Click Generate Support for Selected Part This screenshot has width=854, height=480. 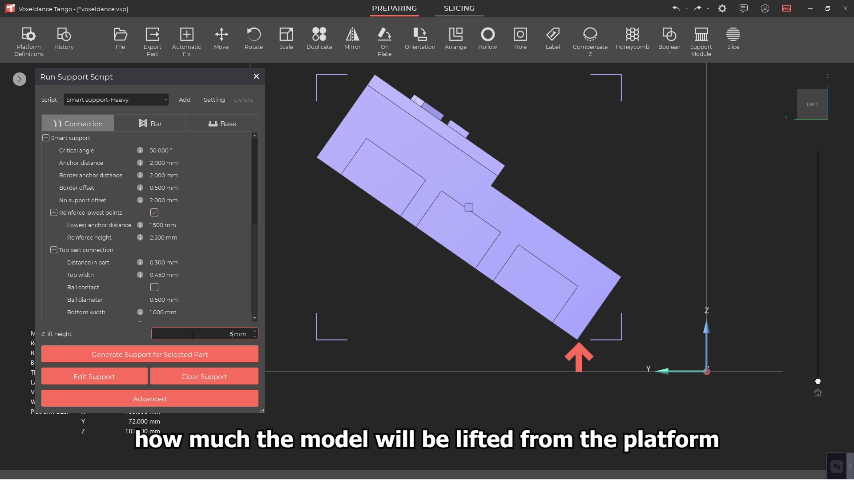click(x=149, y=354)
